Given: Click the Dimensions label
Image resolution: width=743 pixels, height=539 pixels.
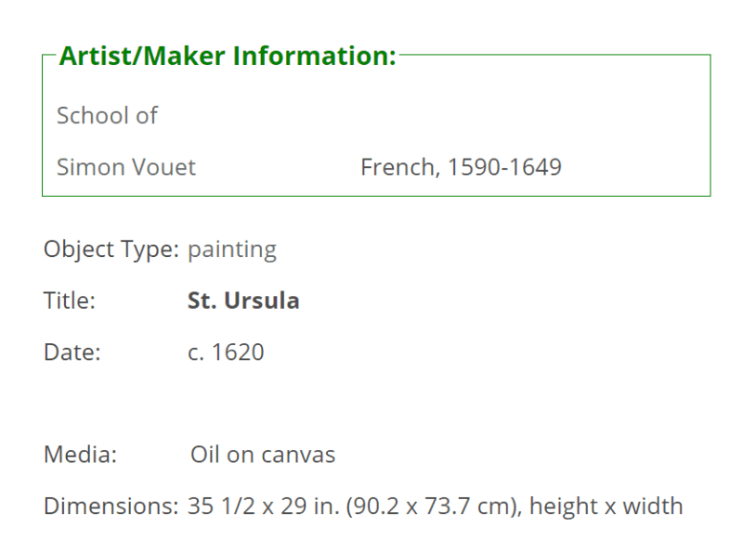Looking at the screenshot, I should pos(111,506).
